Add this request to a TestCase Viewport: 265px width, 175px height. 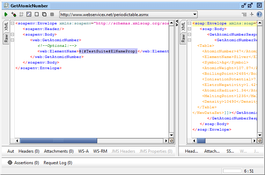(x=14, y=14)
